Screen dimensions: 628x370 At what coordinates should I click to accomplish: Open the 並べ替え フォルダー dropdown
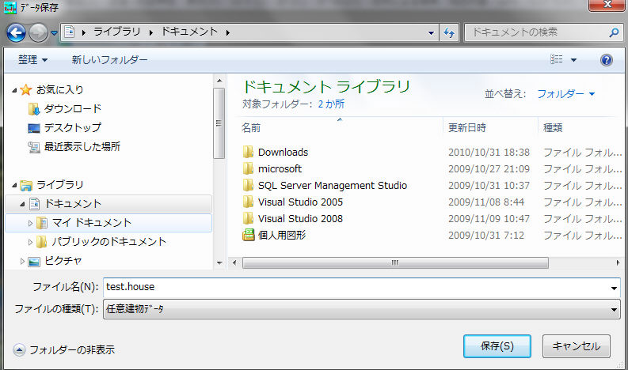[x=565, y=93]
